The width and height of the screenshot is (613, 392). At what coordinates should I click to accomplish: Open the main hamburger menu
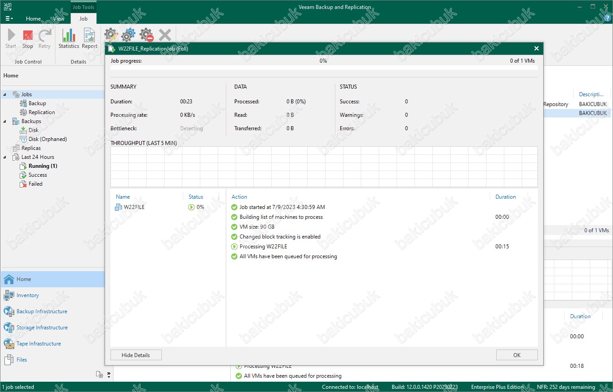(x=9, y=19)
